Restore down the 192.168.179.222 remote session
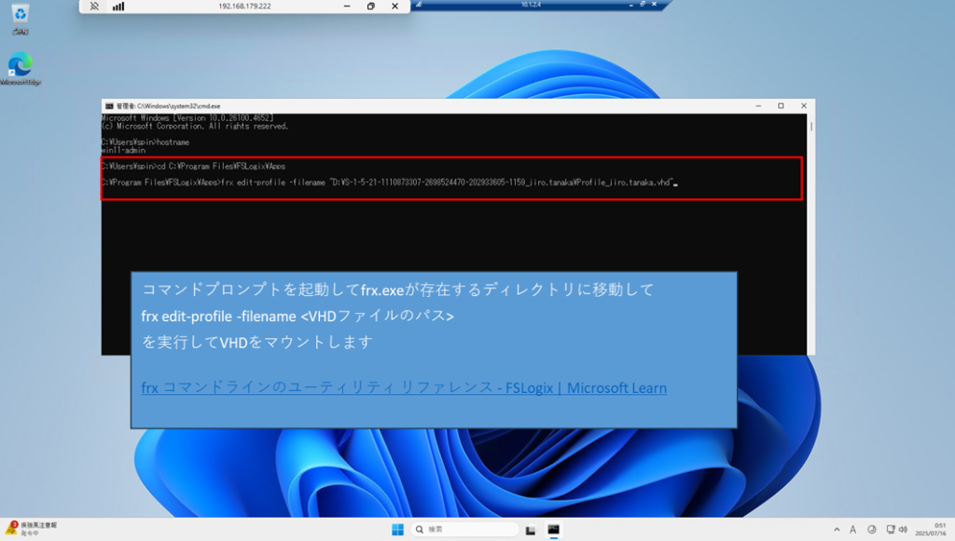This screenshot has height=541, width=955. click(371, 7)
